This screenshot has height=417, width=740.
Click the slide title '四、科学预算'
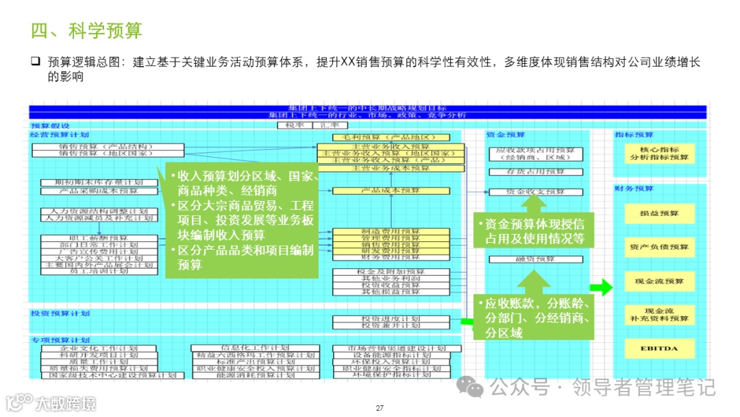pos(86,31)
